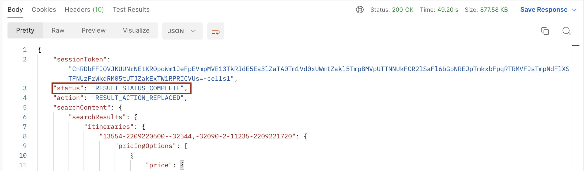Click the Save Response button
The width and height of the screenshot is (588, 171).
click(x=544, y=10)
